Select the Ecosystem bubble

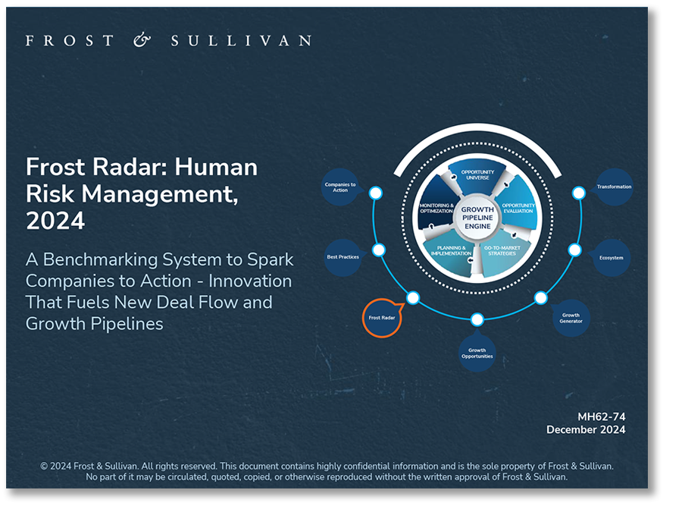[x=611, y=258]
